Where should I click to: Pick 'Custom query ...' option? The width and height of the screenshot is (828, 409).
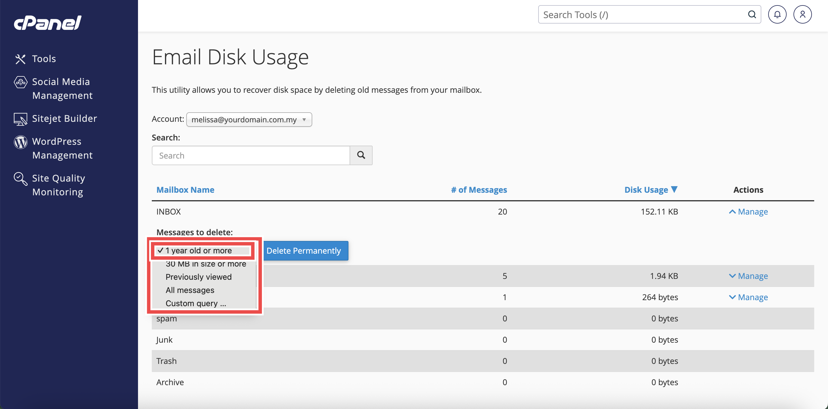[195, 303]
